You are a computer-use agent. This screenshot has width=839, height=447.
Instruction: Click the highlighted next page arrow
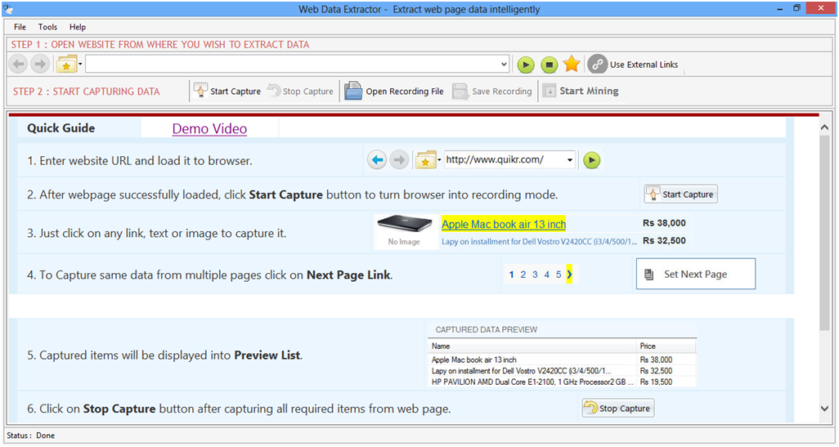pos(569,275)
